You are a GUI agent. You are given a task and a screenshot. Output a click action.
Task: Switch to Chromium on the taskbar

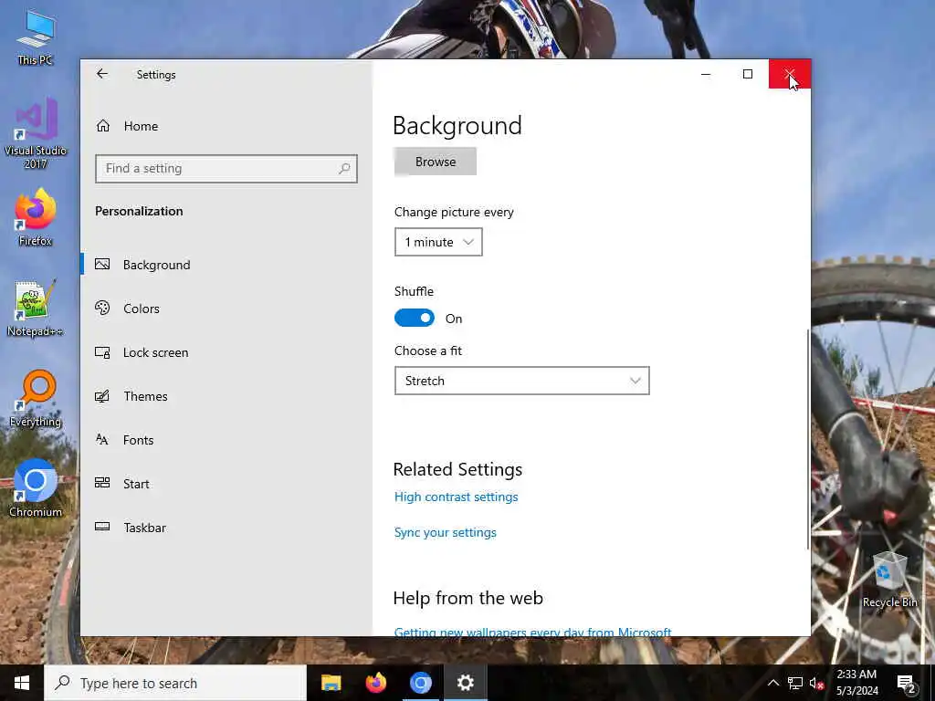(420, 683)
